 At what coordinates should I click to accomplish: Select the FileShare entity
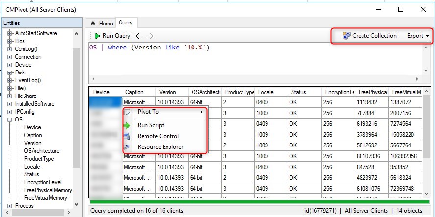point(26,96)
